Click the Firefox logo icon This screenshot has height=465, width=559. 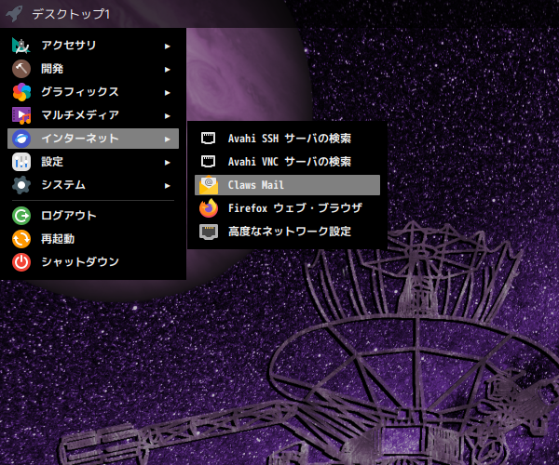pyautogui.click(x=209, y=208)
